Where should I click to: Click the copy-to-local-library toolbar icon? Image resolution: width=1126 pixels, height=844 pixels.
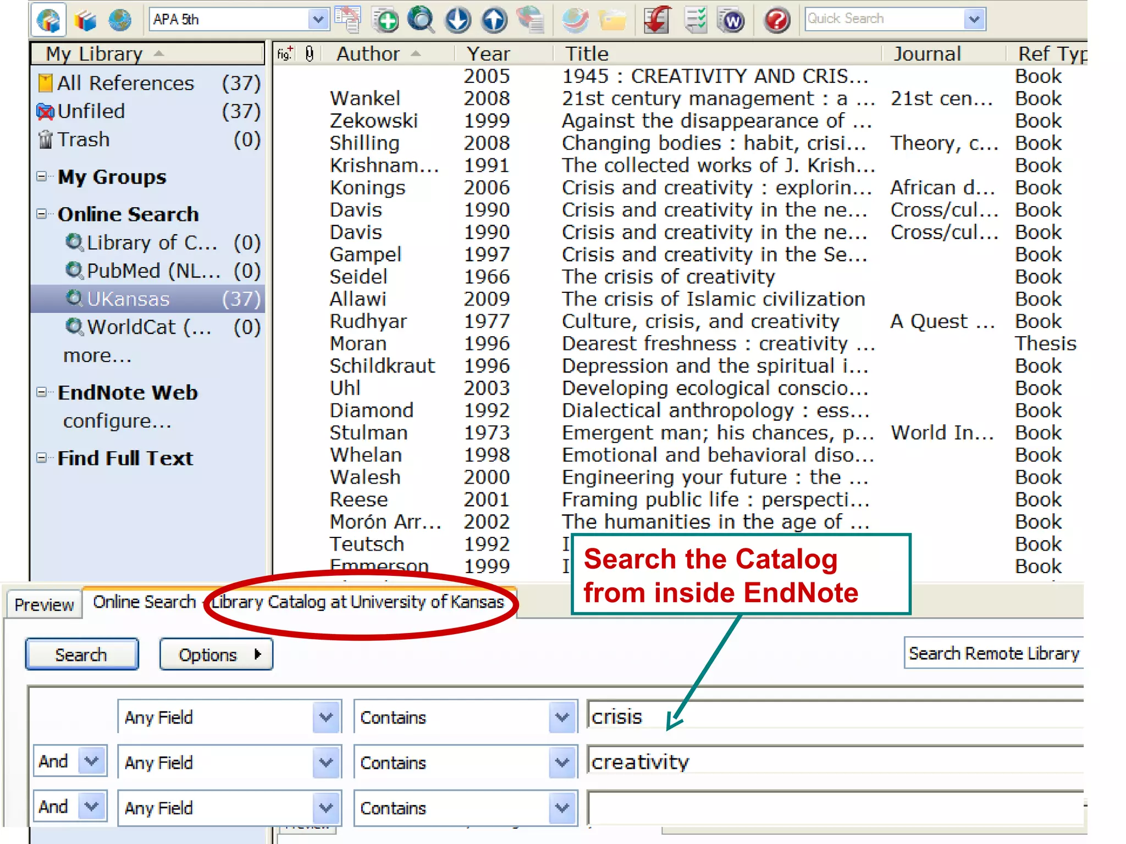pos(347,19)
